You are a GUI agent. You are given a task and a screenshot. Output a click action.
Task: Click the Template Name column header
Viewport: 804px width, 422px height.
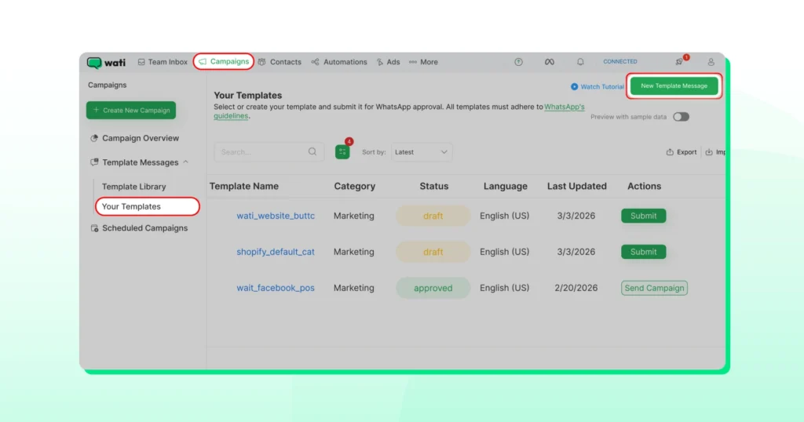click(244, 187)
